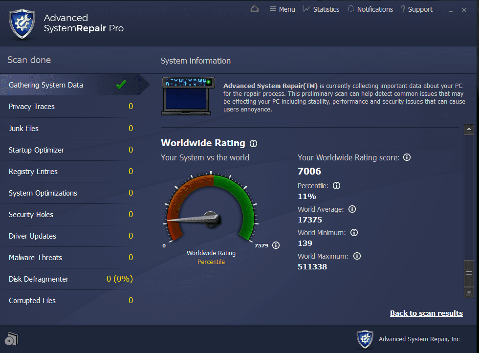479x353 pixels.
Task: Click the World Maximum value 511338
Action: [312, 267]
